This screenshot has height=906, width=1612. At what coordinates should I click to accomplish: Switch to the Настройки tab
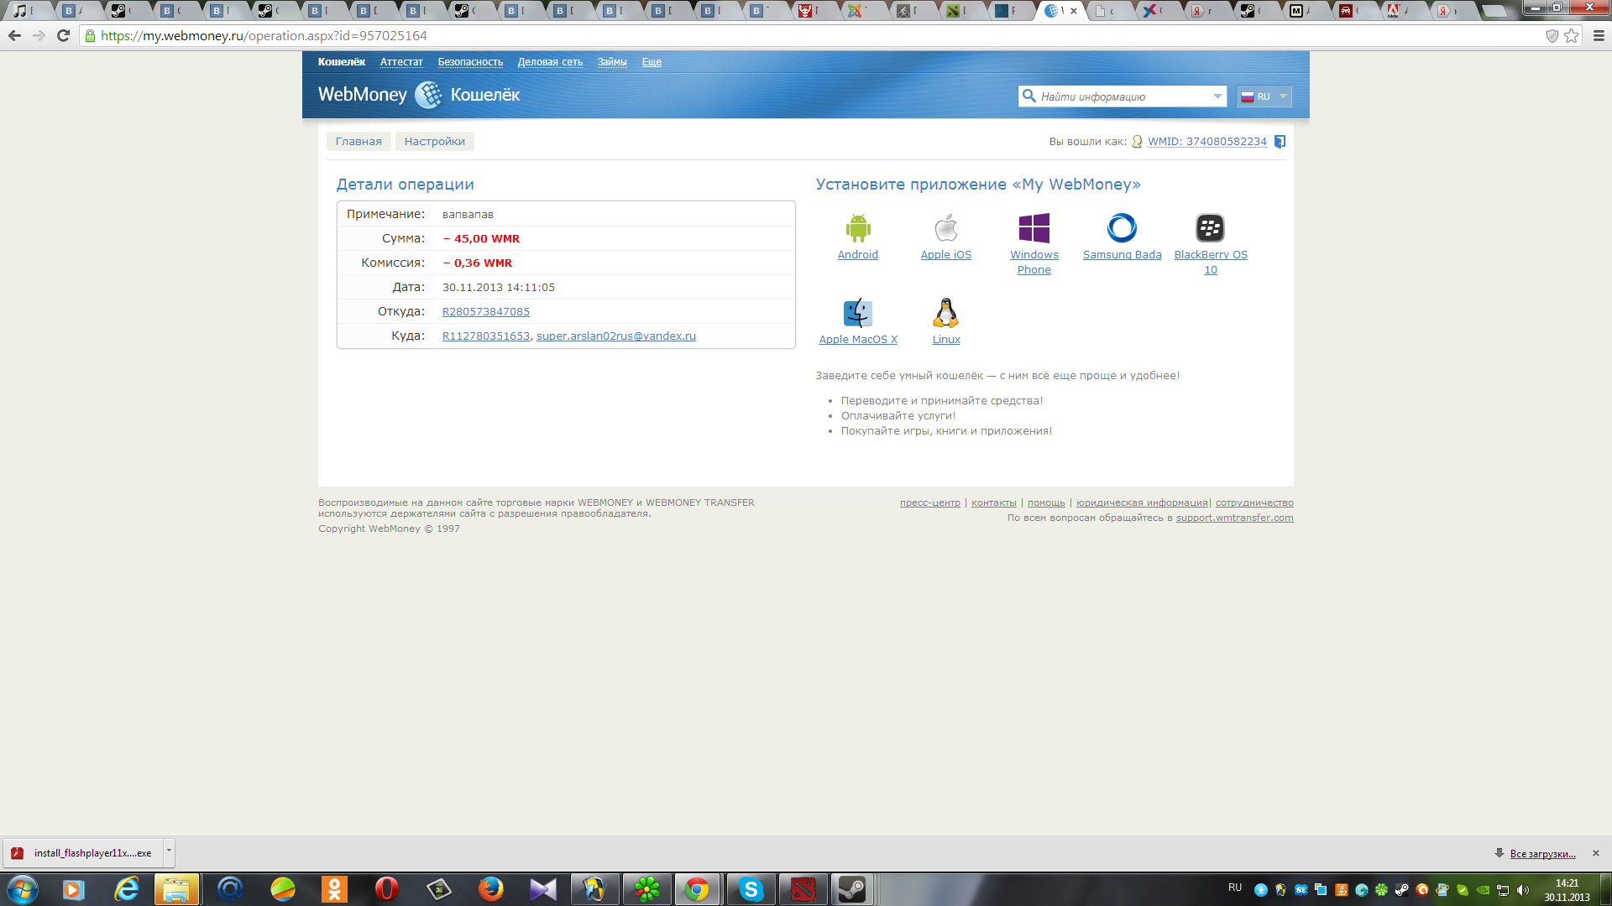[435, 141]
